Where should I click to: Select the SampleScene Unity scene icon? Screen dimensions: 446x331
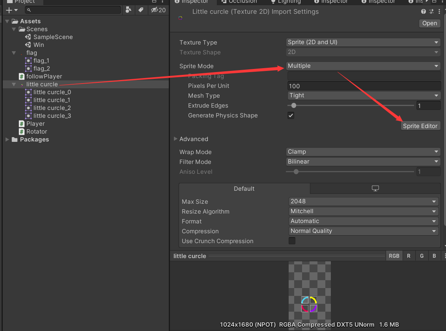[x=28, y=37]
